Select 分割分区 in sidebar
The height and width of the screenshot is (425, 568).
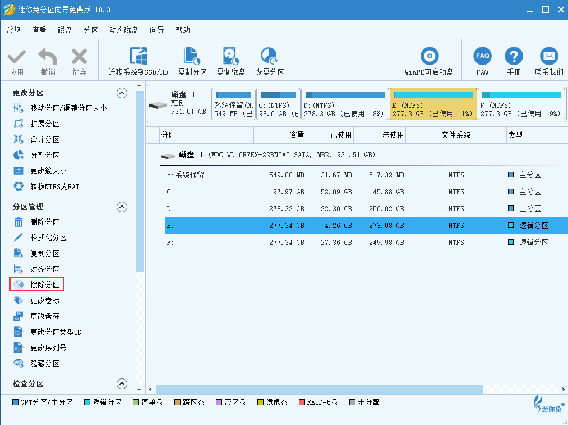[36, 155]
